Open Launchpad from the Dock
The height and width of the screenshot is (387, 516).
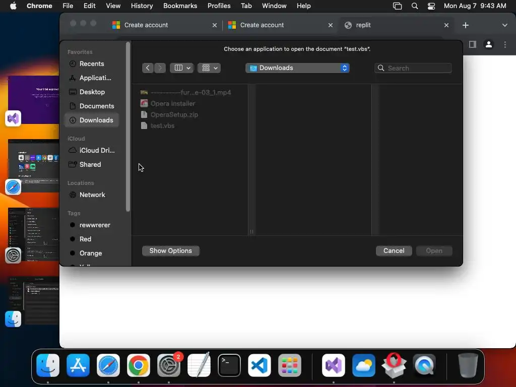point(290,365)
